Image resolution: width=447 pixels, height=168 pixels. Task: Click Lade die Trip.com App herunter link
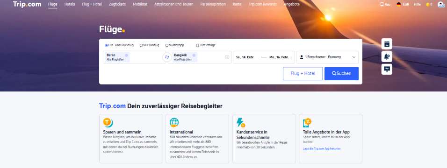coord(322,149)
